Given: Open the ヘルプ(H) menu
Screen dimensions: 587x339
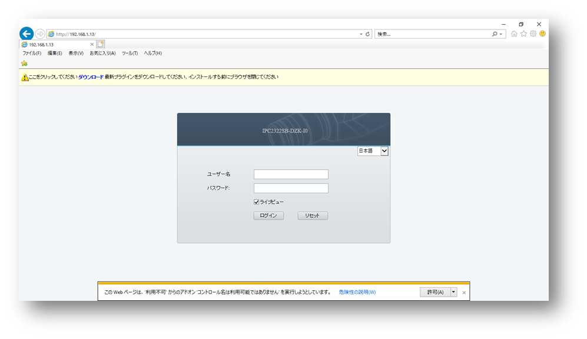Looking at the screenshot, I should click(153, 53).
